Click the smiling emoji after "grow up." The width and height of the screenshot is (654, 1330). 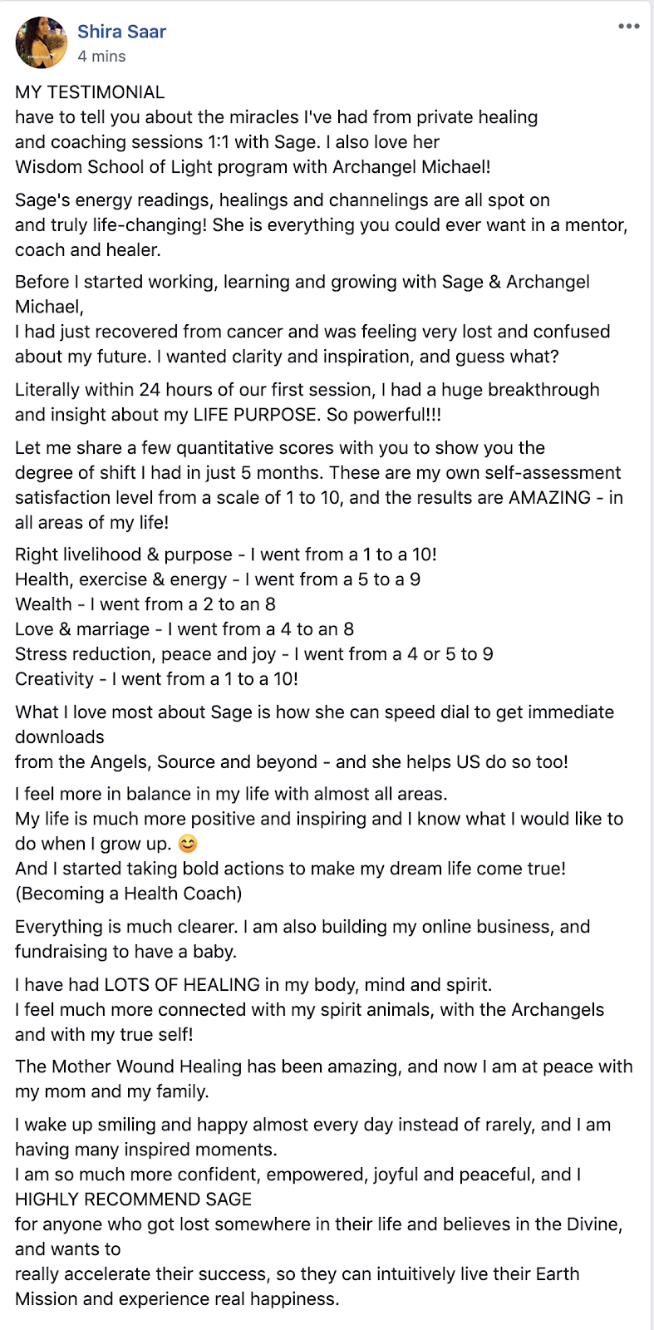pyautogui.click(x=189, y=844)
